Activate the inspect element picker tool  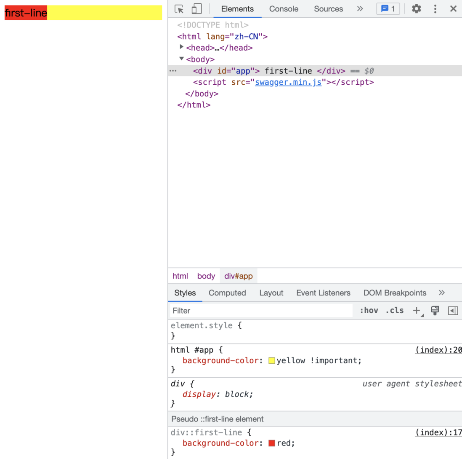[179, 9]
